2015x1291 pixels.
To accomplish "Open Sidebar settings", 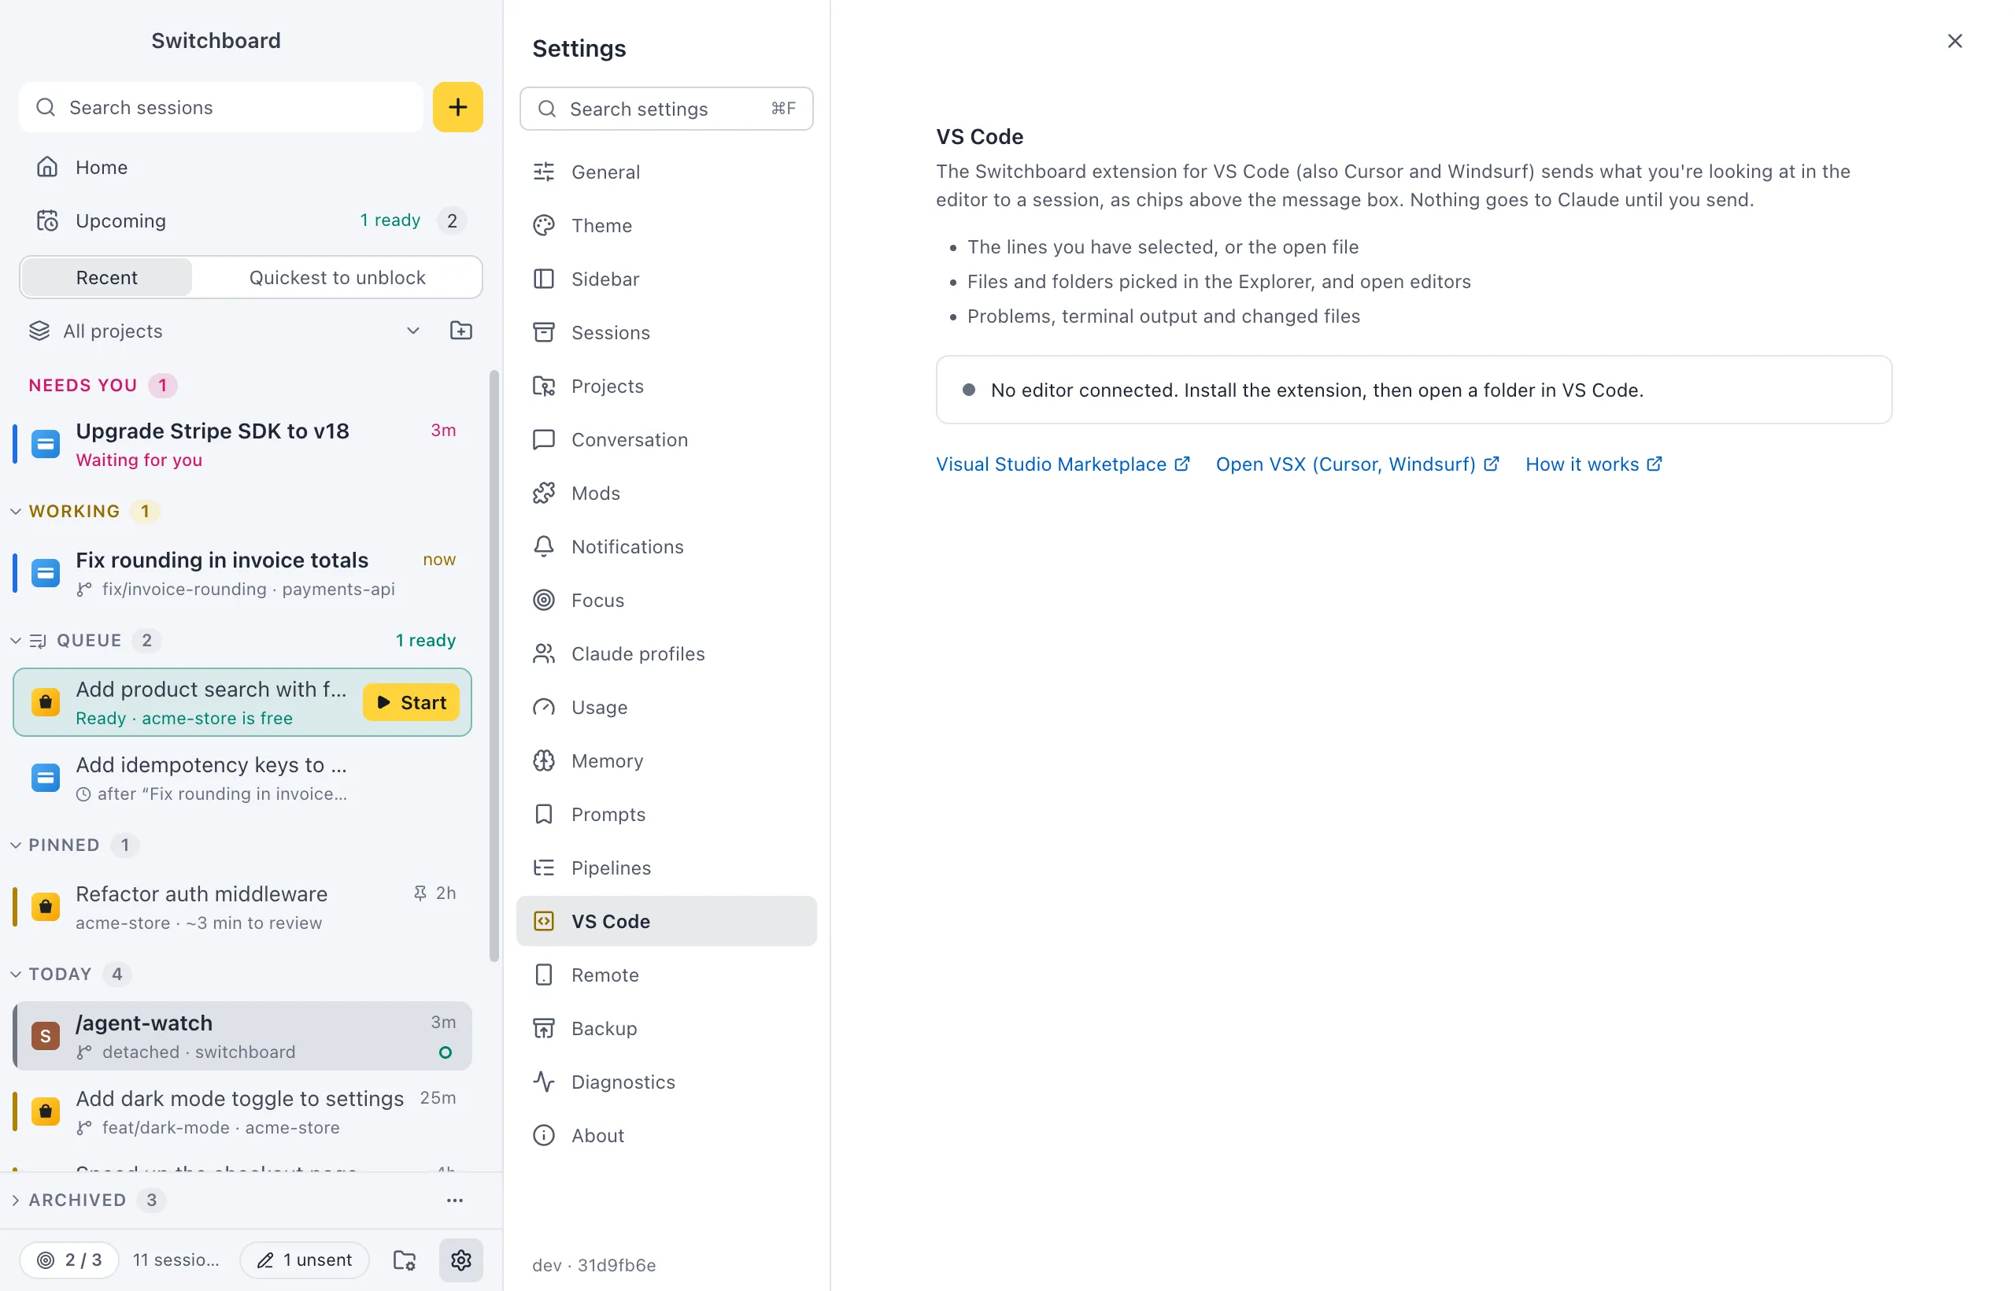I will [x=667, y=279].
